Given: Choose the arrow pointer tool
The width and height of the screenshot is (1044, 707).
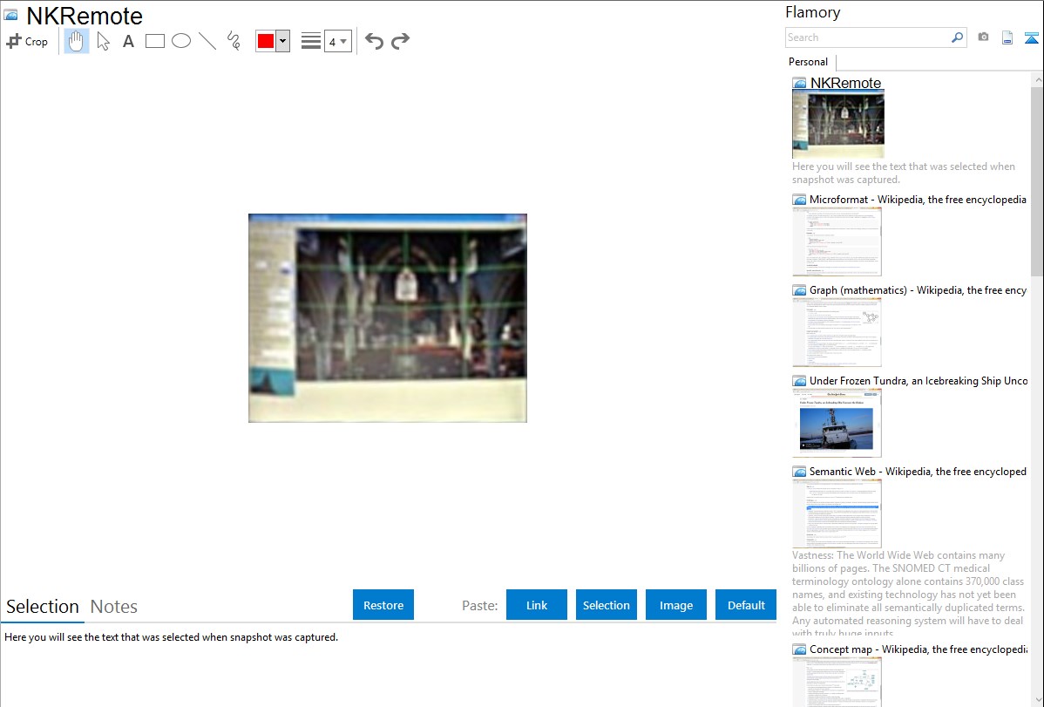Looking at the screenshot, I should point(103,41).
